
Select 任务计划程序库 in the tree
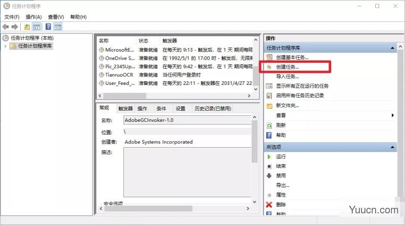pyautogui.click(x=35, y=46)
